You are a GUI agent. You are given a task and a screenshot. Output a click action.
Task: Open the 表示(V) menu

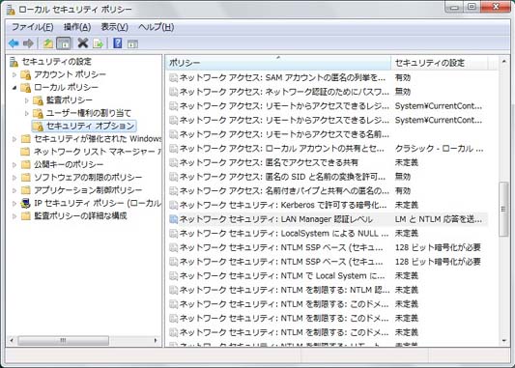click(114, 27)
